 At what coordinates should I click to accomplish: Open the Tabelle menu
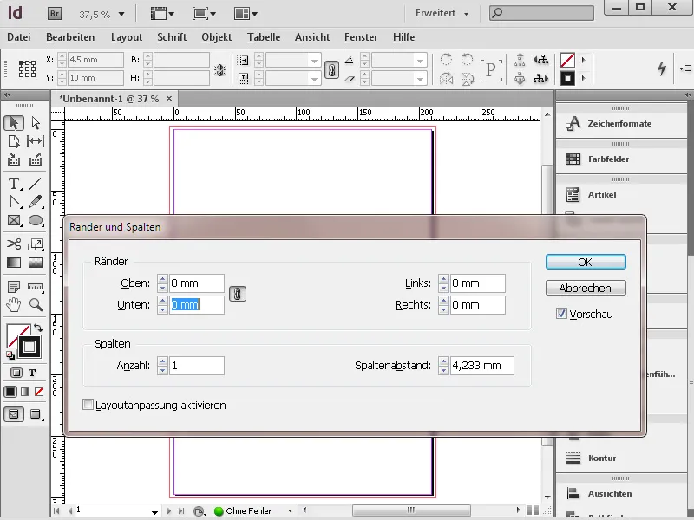point(264,37)
